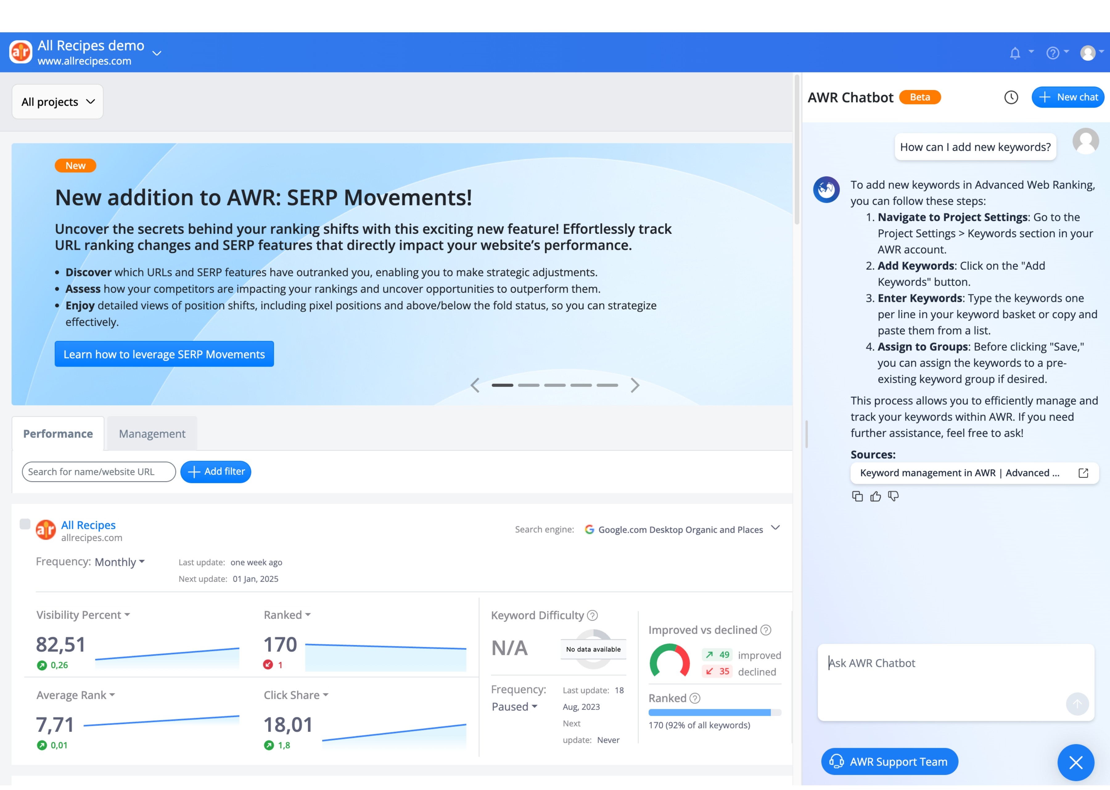
Task: Click the "How can I add new keywords?" message
Action: [x=975, y=147]
